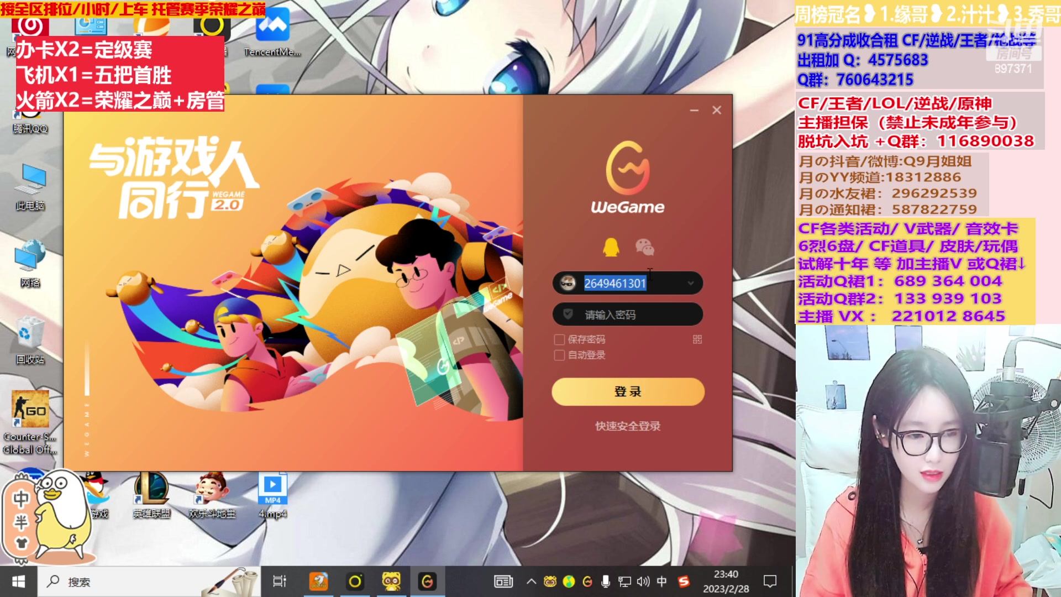1061x597 pixels.
Task: Open the Windows Start menu
Action: click(18, 582)
